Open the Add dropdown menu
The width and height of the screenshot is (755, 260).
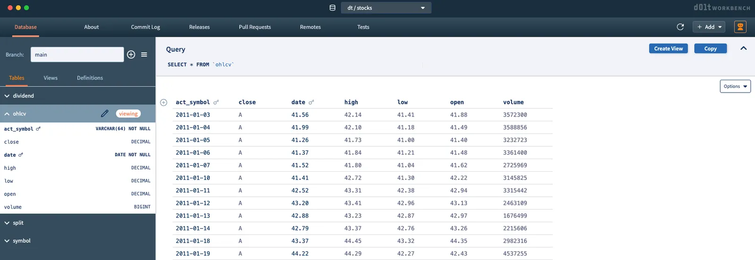point(709,27)
